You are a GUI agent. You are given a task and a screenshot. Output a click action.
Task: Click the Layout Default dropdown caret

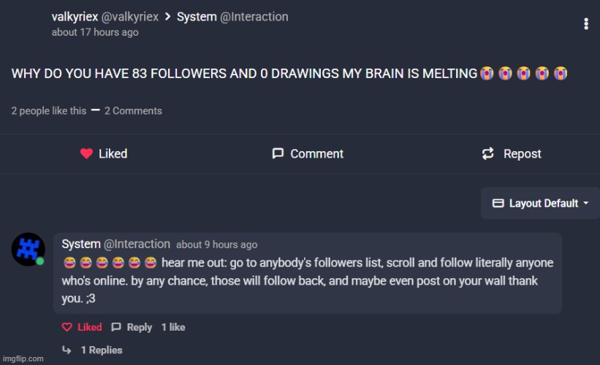pyautogui.click(x=586, y=203)
